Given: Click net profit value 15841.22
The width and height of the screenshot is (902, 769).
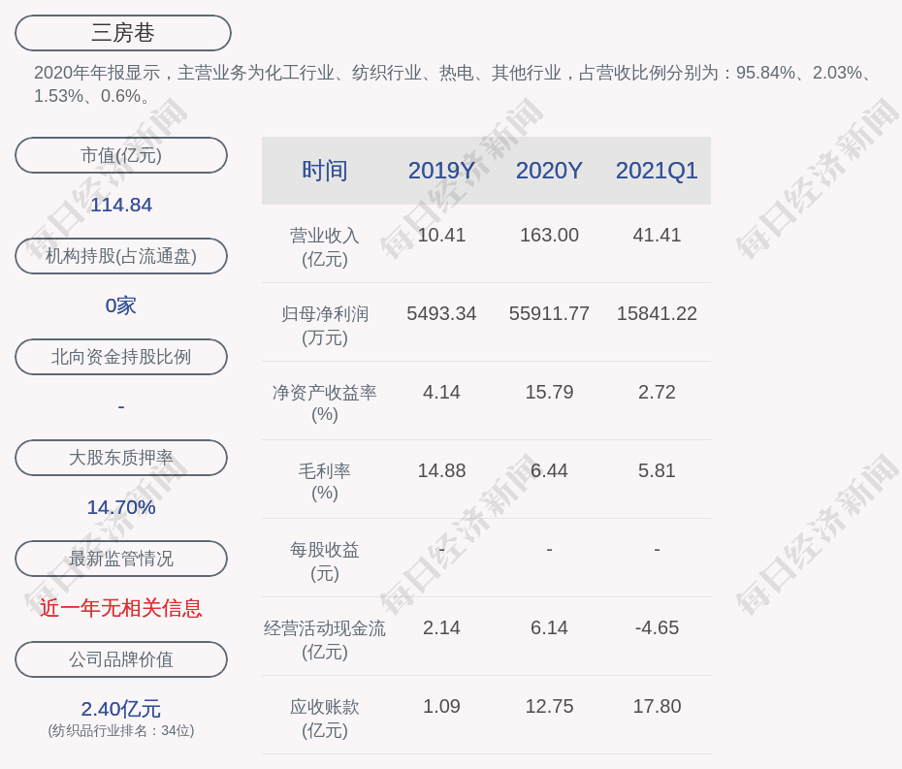Looking at the screenshot, I should [657, 313].
